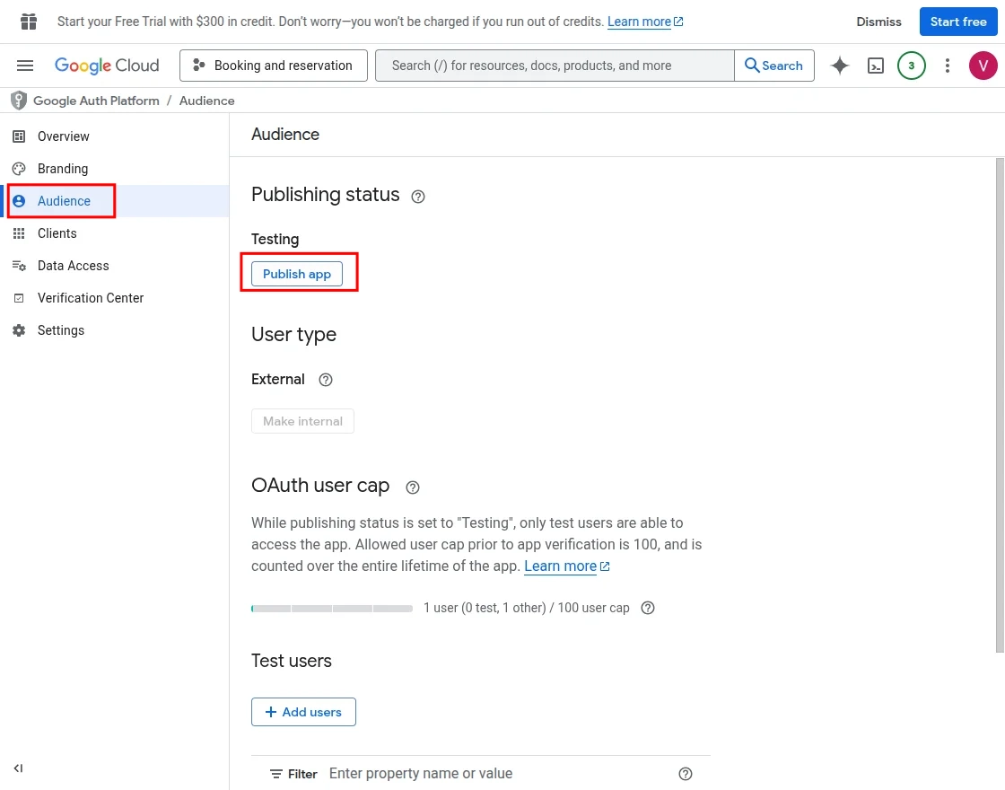Open help icon beside the Filter row
Image resolution: width=1005 pixels, height=790 pixels.
[686, 773]
